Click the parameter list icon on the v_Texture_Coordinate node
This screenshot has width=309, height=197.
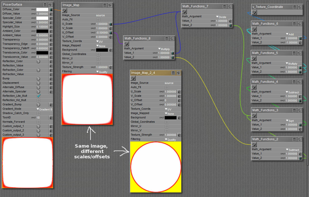(294, 7)
